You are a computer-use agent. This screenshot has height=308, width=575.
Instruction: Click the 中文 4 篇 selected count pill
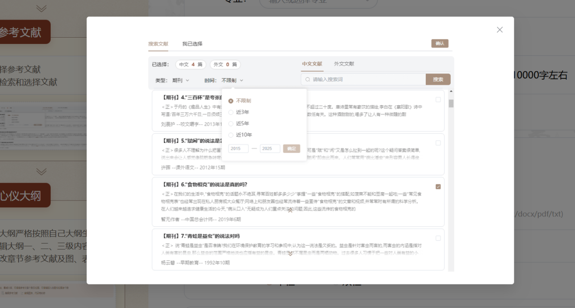click(x=191, y=64)
